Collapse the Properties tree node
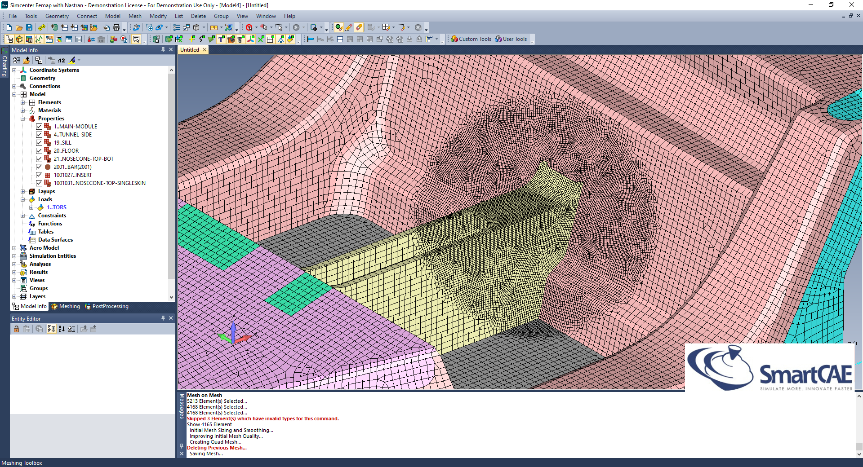 [23, 119]
